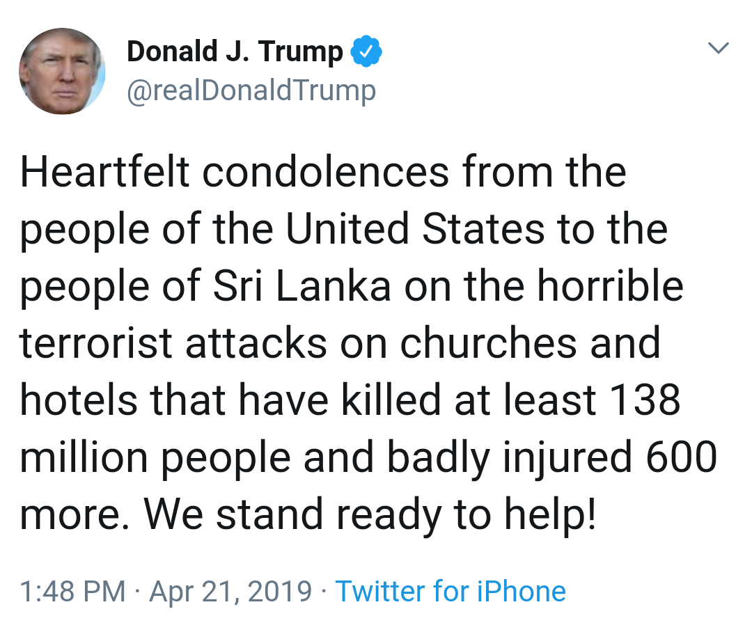Click the phrase terrorist attacks
The width and height of the screenshot is (752, 639).
(173, 342)
